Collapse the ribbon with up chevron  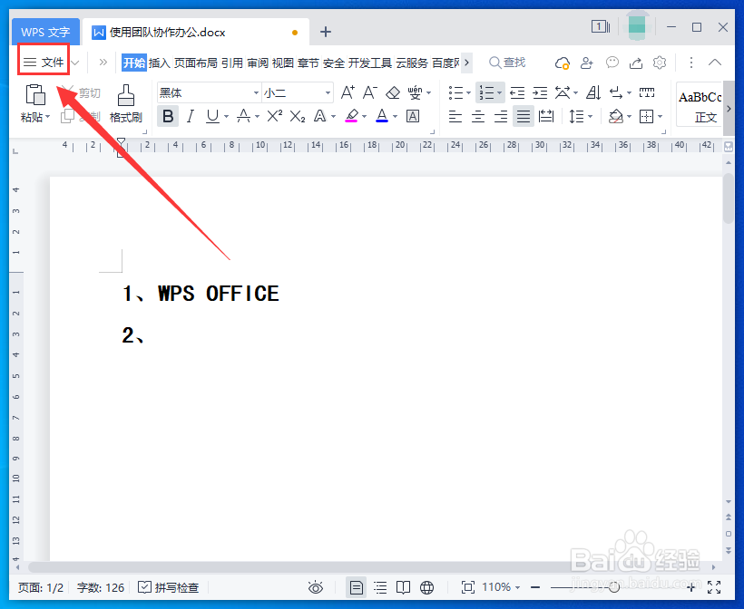(x=715, y=63)
